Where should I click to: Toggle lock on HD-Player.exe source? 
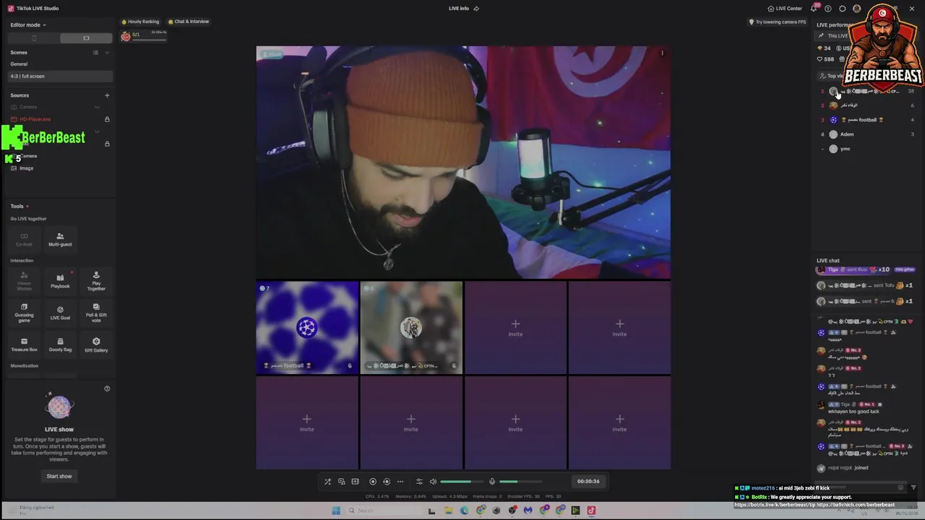click(107, 119)
